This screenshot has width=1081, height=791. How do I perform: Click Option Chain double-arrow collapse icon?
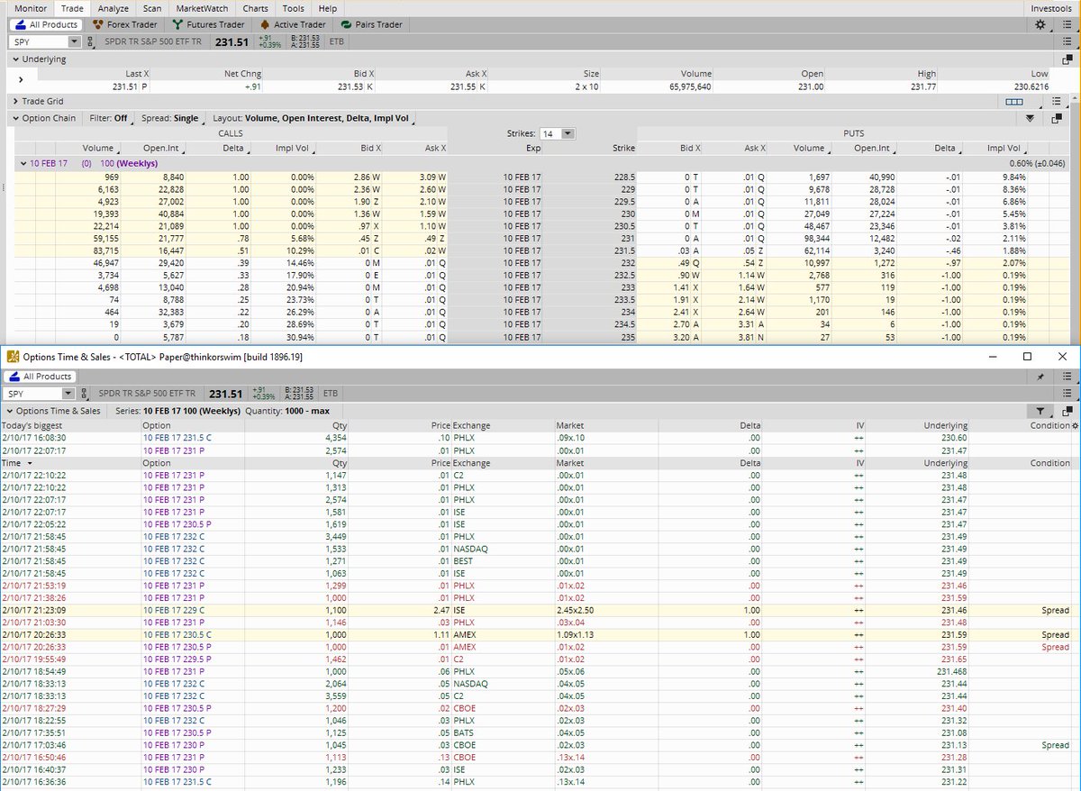[x=1031, y=118]
